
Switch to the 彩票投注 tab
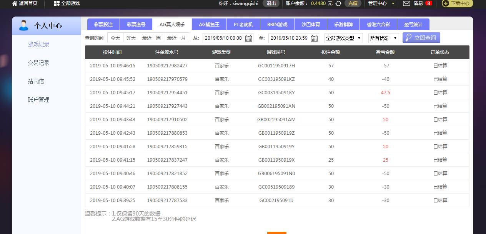[x=103, y=24]
